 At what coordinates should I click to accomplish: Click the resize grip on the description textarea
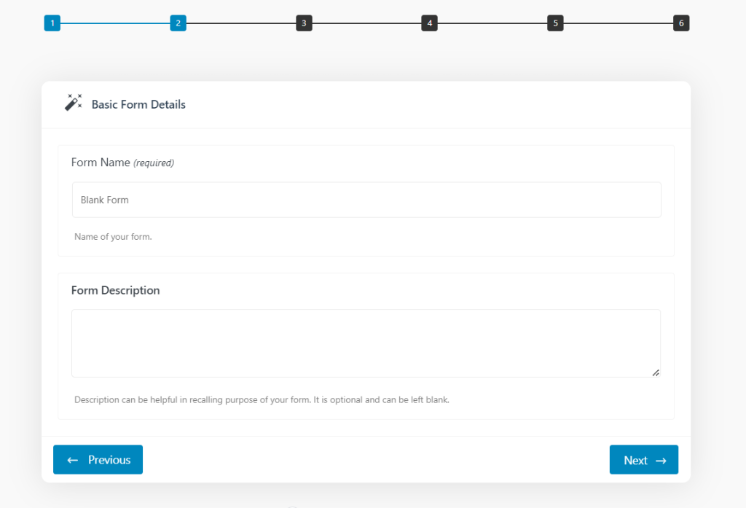(656, 373)
